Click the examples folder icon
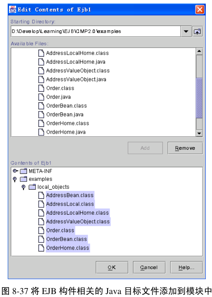 point(24,179)
